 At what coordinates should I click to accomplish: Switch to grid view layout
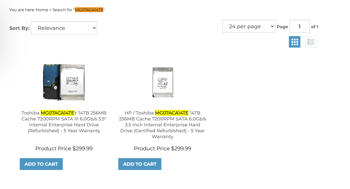coord(294,42)
